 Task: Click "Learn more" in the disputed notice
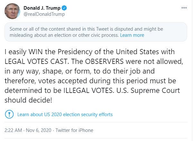tap(132, 35)
